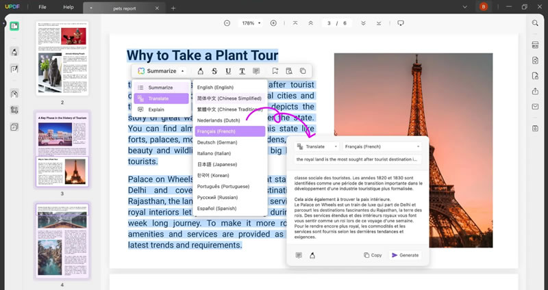This screenshot has height=290, width=548.
Task: Expand the Summarize dropdown arrow in floating toolbar
Action: pos(182,71)
